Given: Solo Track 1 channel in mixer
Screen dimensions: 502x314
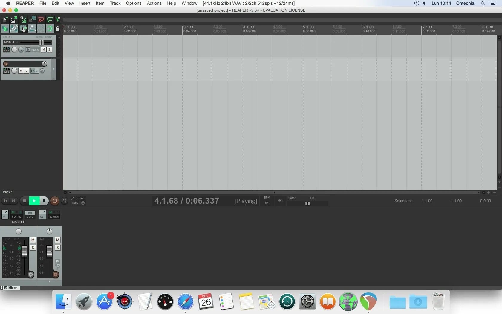Looking at the screenshot, I should click(58, 248).
